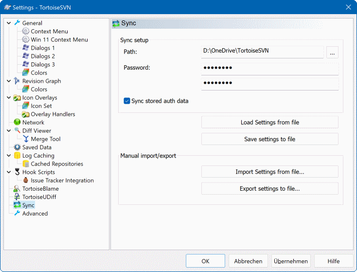Open Overlay Handlers settings
The width and height of the screenshot is (357, 272).
point(53,114)
